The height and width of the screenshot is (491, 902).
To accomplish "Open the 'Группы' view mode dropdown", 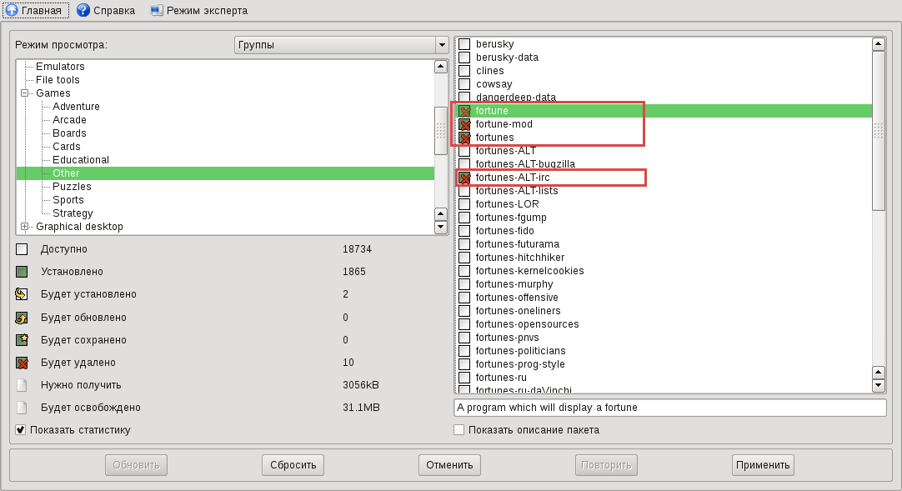I will [x=341, y=45].
